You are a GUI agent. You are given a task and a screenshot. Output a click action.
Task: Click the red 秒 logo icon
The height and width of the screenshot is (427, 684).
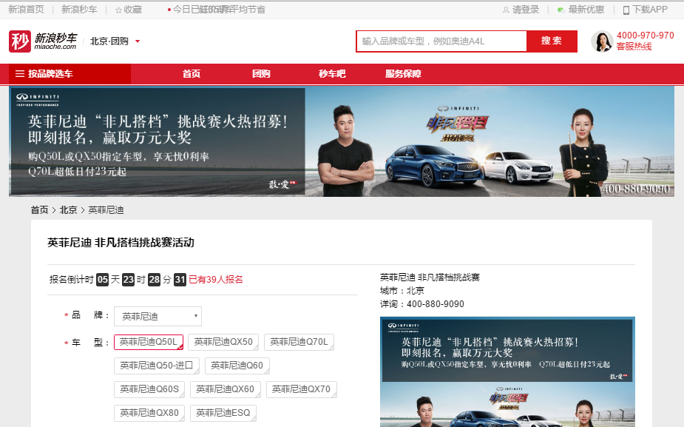point(20,41)
